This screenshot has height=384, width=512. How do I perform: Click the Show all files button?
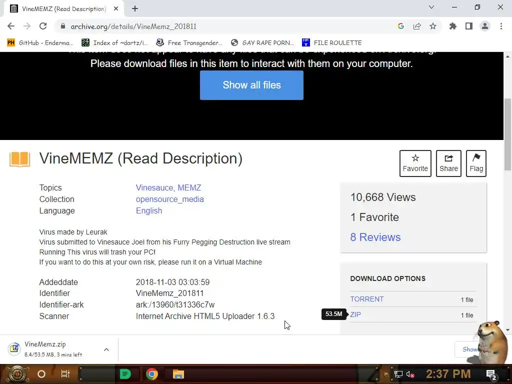point(251,85)
